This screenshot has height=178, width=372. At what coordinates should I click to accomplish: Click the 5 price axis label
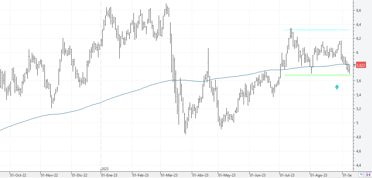tap(357, 123)
